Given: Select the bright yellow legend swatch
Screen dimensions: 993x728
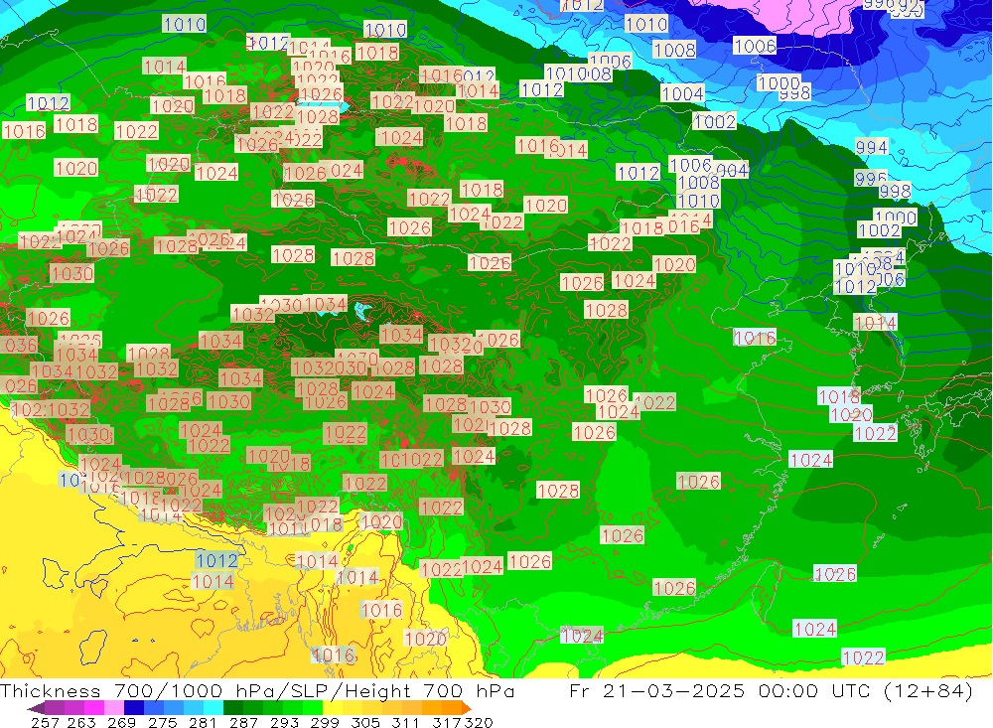Looking at the screenshot, I should [x=333, y=707].
